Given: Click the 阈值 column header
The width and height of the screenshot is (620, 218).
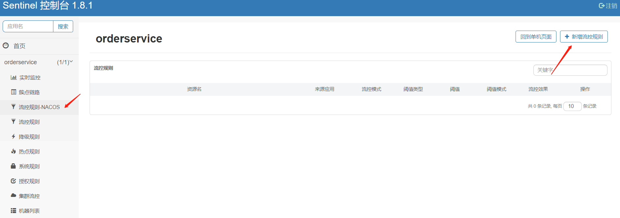Looking at the screenshot, I should pyautogui.click(x=455, y=89).
